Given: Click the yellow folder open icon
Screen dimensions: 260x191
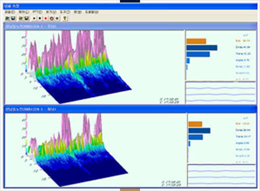Looking at the screenshot, I should point(21,18).
